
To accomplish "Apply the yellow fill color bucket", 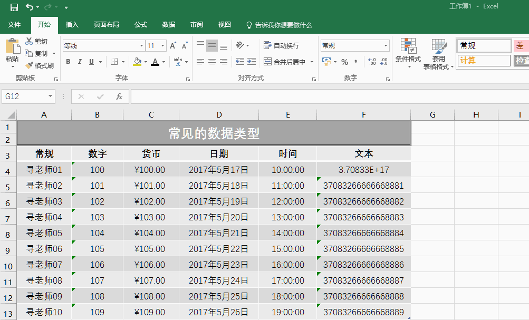I will (x=137, y=62).
